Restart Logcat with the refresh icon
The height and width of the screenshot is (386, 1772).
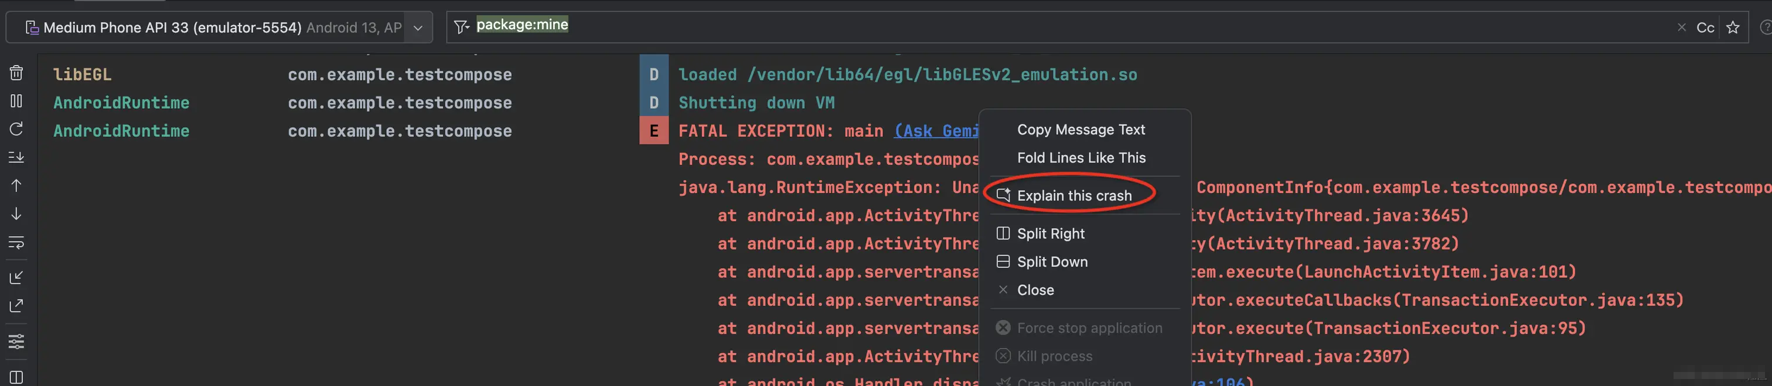(x=16, y=129)
